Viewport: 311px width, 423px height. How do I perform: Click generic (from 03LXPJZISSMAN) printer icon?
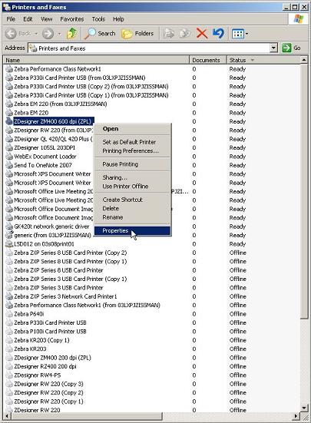(9, 235)
